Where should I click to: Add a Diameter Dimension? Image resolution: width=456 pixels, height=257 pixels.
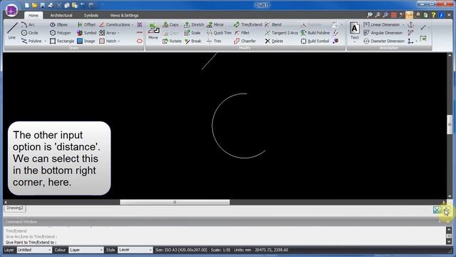tap(384, 41)
